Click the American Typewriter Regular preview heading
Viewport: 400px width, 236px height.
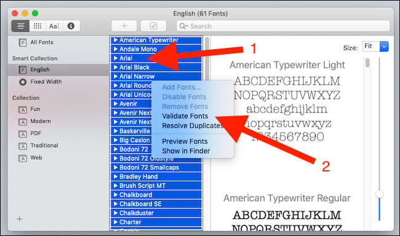(287, 199)
